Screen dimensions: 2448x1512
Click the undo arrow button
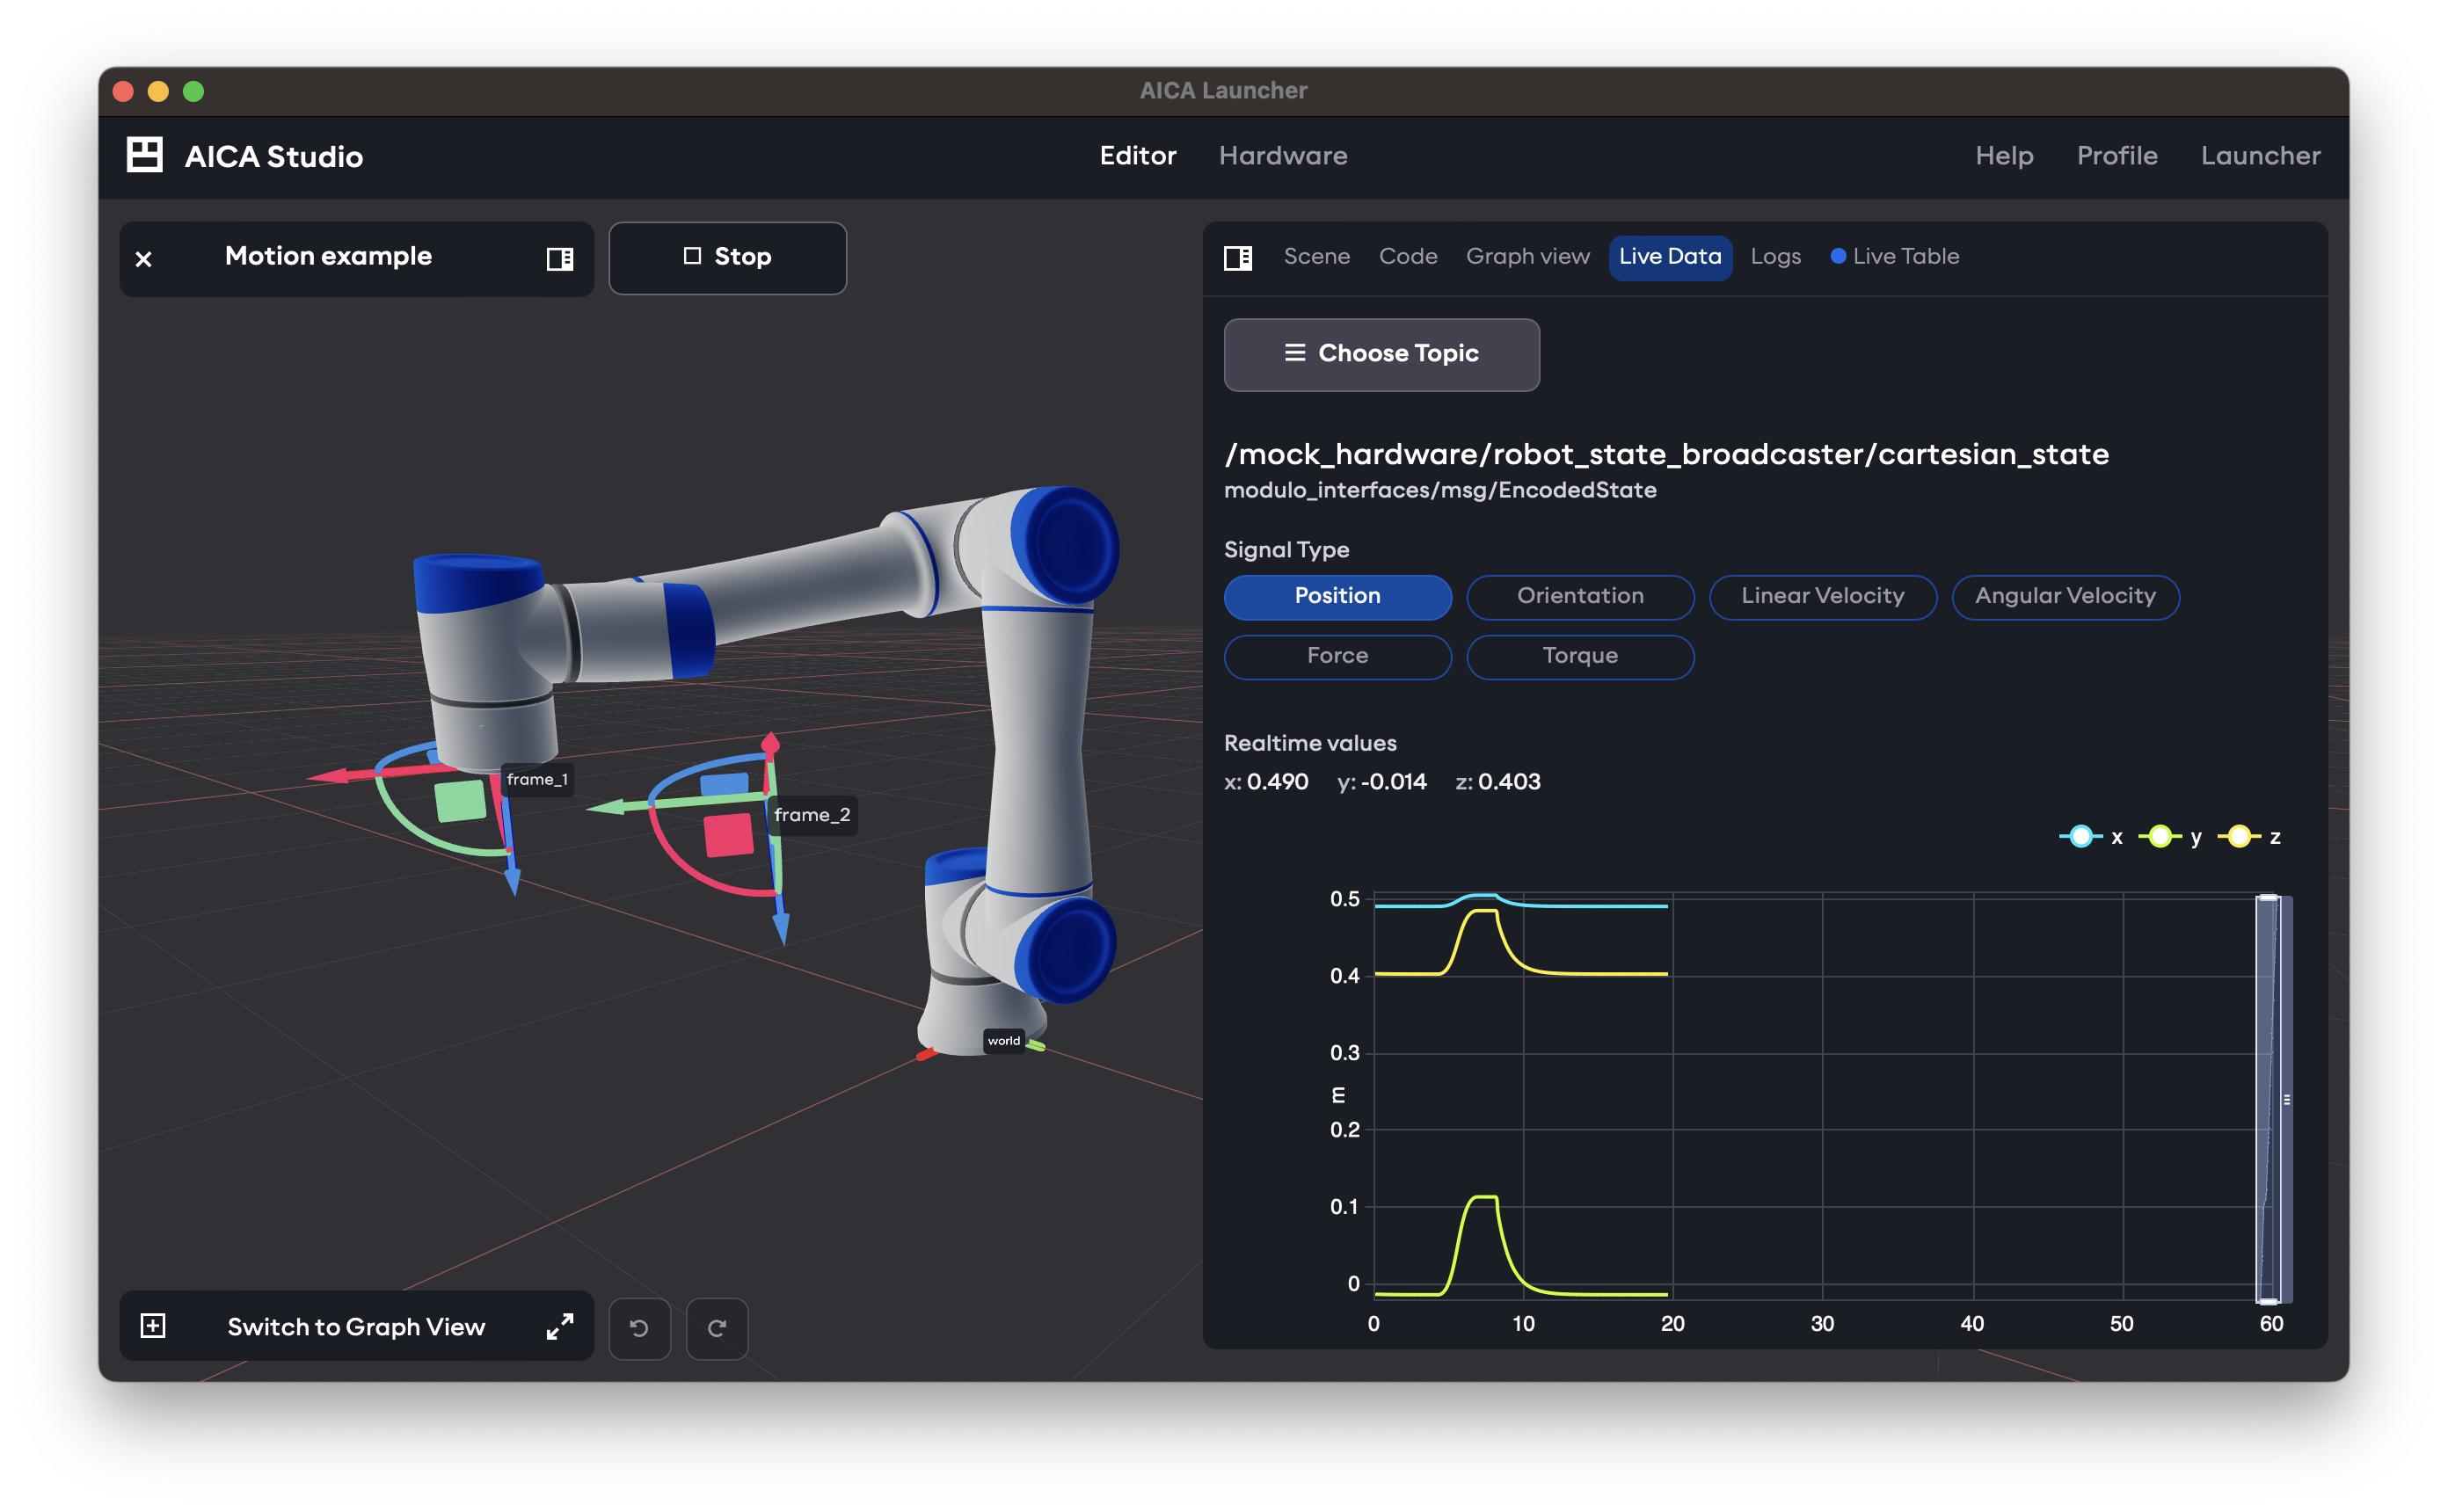pos(640,1328)
